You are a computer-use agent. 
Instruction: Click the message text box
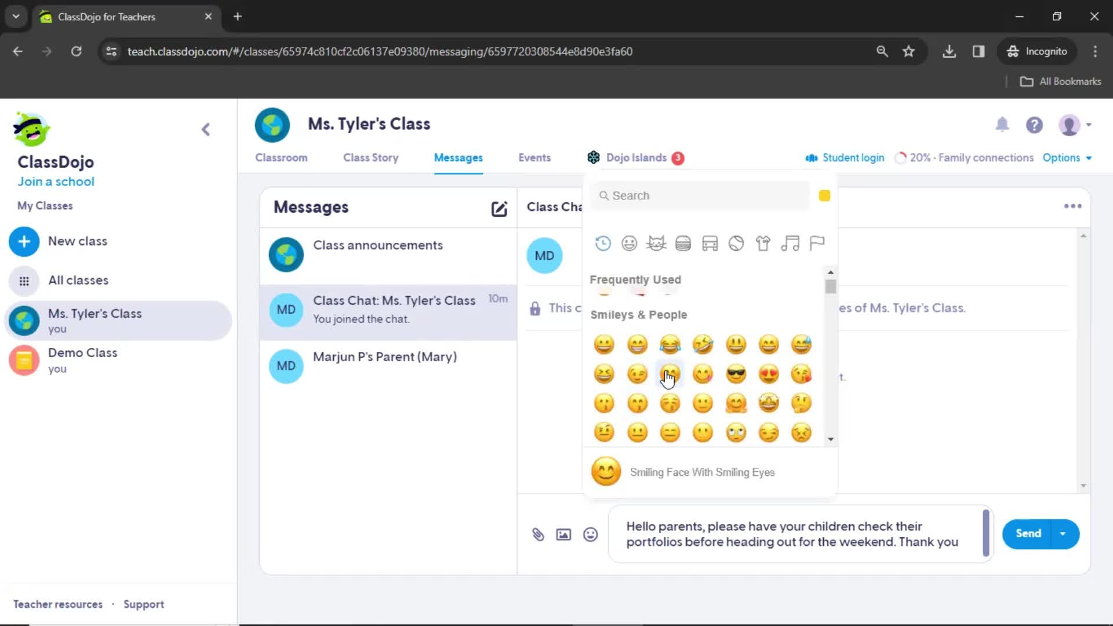(x=801, y=534)
